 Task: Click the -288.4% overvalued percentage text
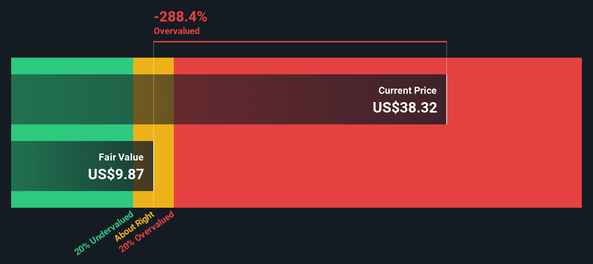(180, 17)
